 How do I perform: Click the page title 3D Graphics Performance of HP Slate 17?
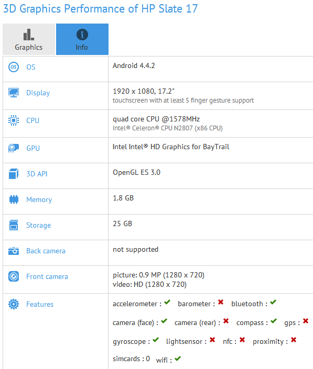pyautogui.click(x=101, y=9)
